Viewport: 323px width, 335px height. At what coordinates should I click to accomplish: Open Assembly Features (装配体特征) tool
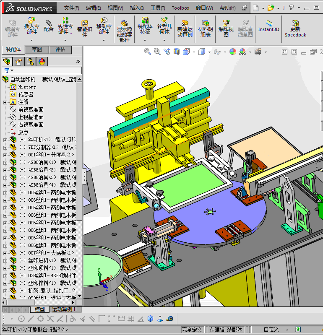click(x=145, y=26)
